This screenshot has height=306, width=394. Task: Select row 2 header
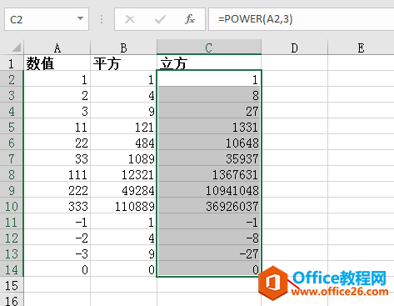12,78
